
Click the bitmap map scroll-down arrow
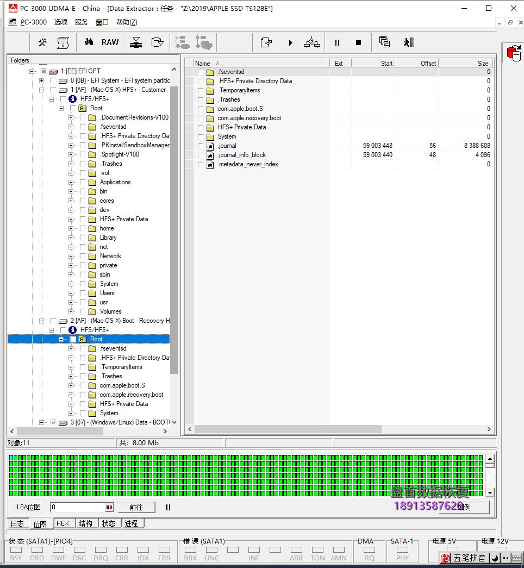coord(490,492)
